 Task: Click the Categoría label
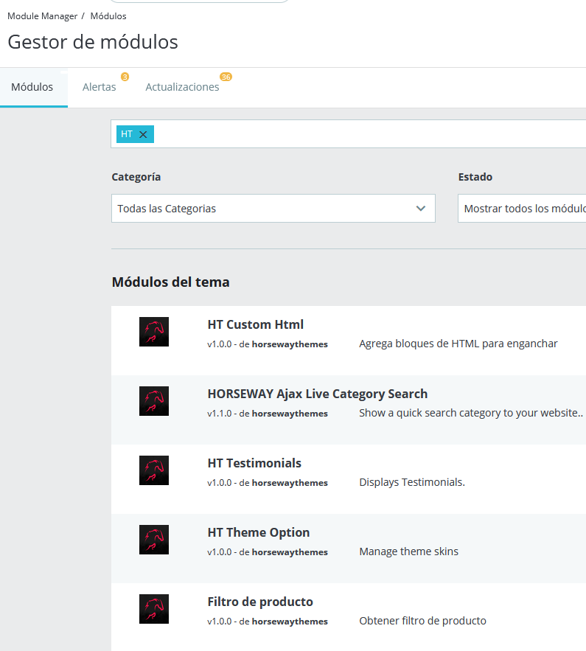tap(136, 177)
